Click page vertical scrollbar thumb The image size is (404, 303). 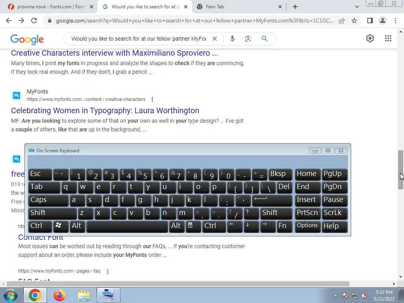coord(400,170)
